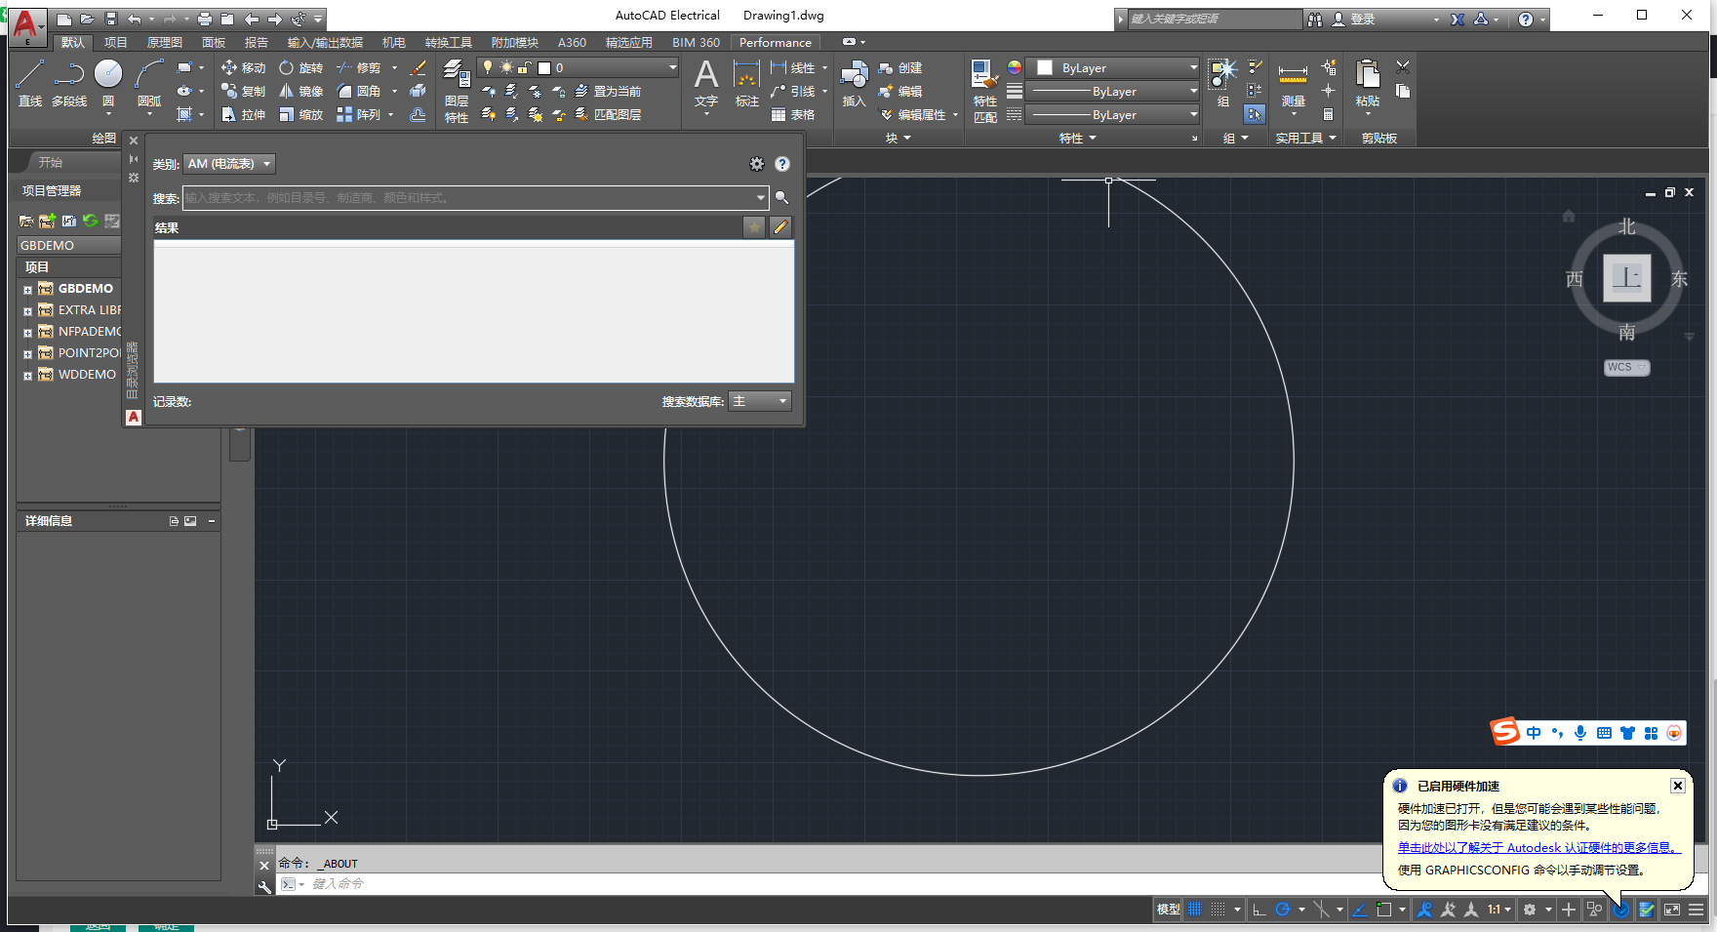
Task: Open the ByLayer color dropdown
Action: point(1193,68)
